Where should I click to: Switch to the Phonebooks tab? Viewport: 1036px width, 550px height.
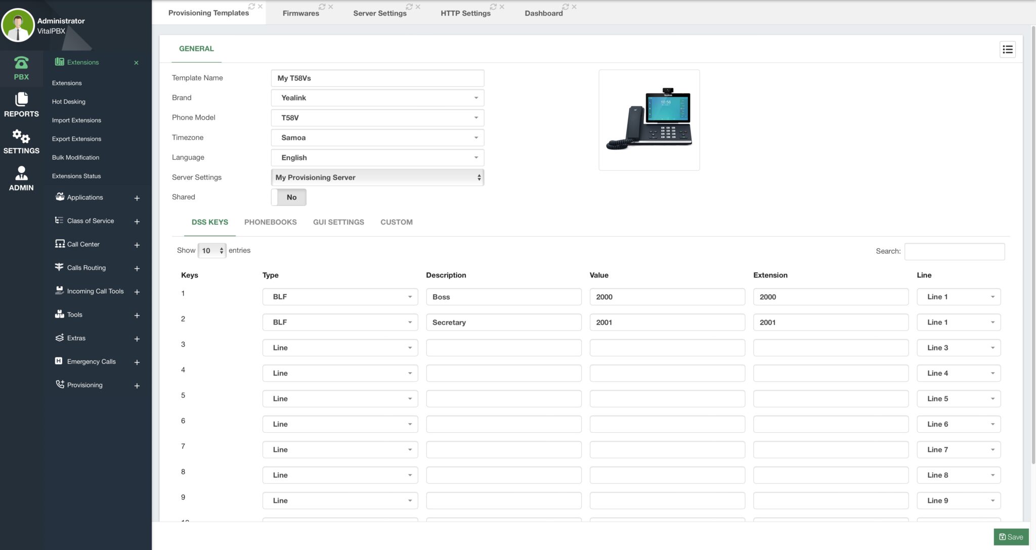pos(270,222)
